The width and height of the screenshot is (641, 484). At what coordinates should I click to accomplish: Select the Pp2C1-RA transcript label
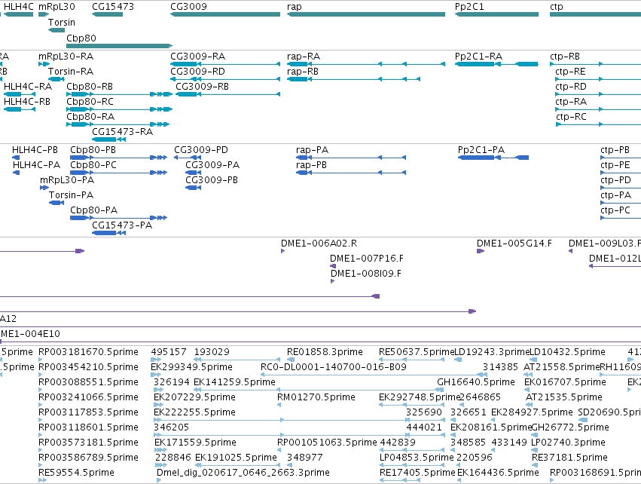478,56
